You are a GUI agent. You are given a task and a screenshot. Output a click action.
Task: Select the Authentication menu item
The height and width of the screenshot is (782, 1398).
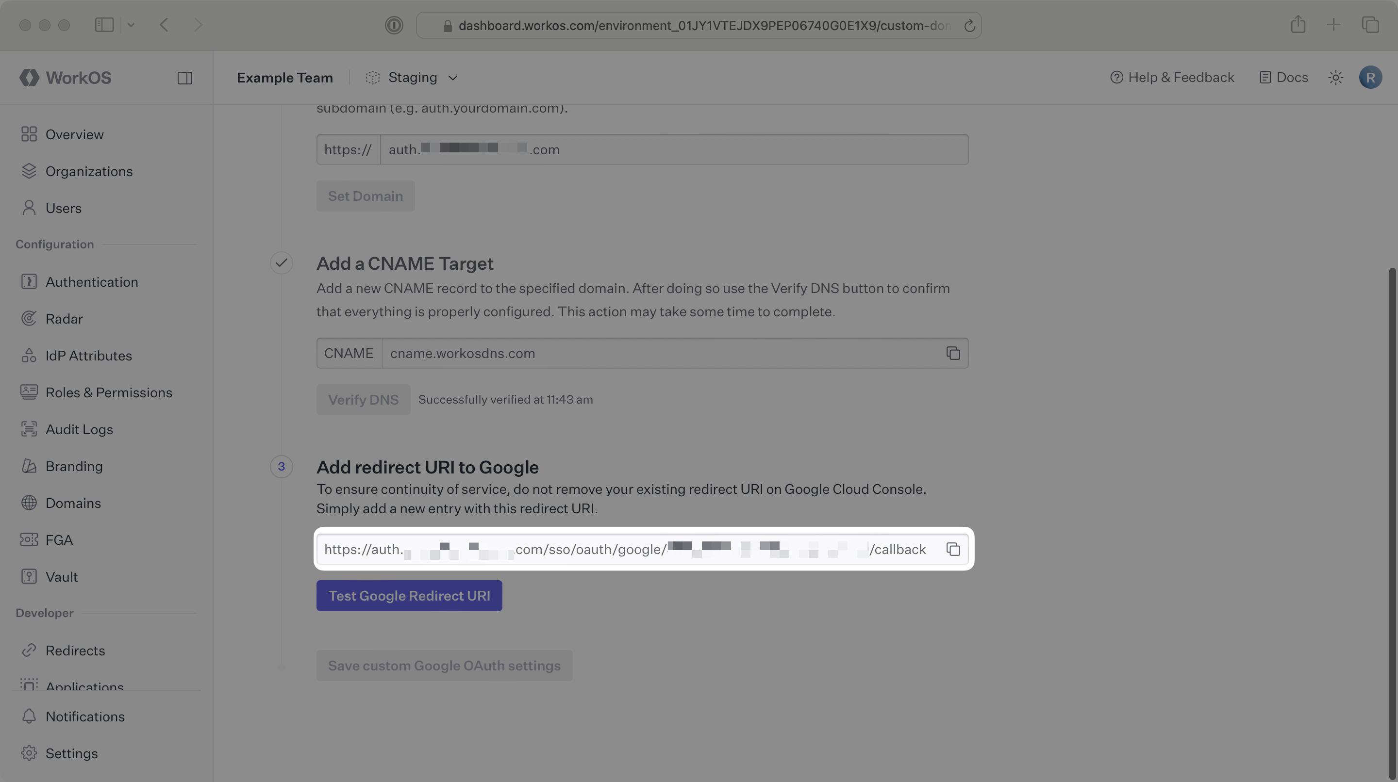click(92, 282)
